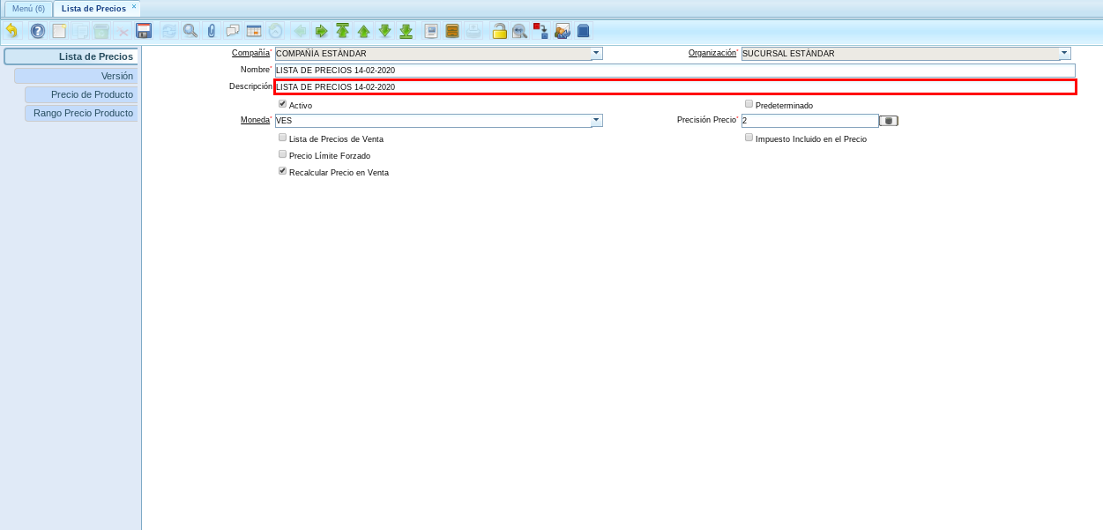
Task: Close the Lista de Precios tab
Action: (x=134, y=6)
